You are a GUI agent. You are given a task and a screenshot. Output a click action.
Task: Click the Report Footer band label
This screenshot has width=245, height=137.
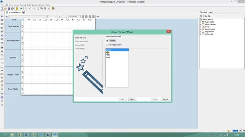(13, 75)
